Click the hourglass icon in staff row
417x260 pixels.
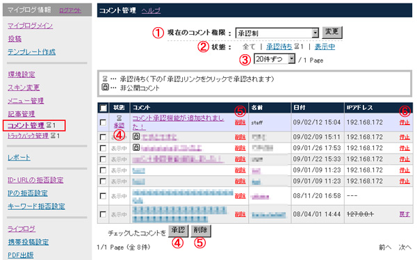coord(119,118)
